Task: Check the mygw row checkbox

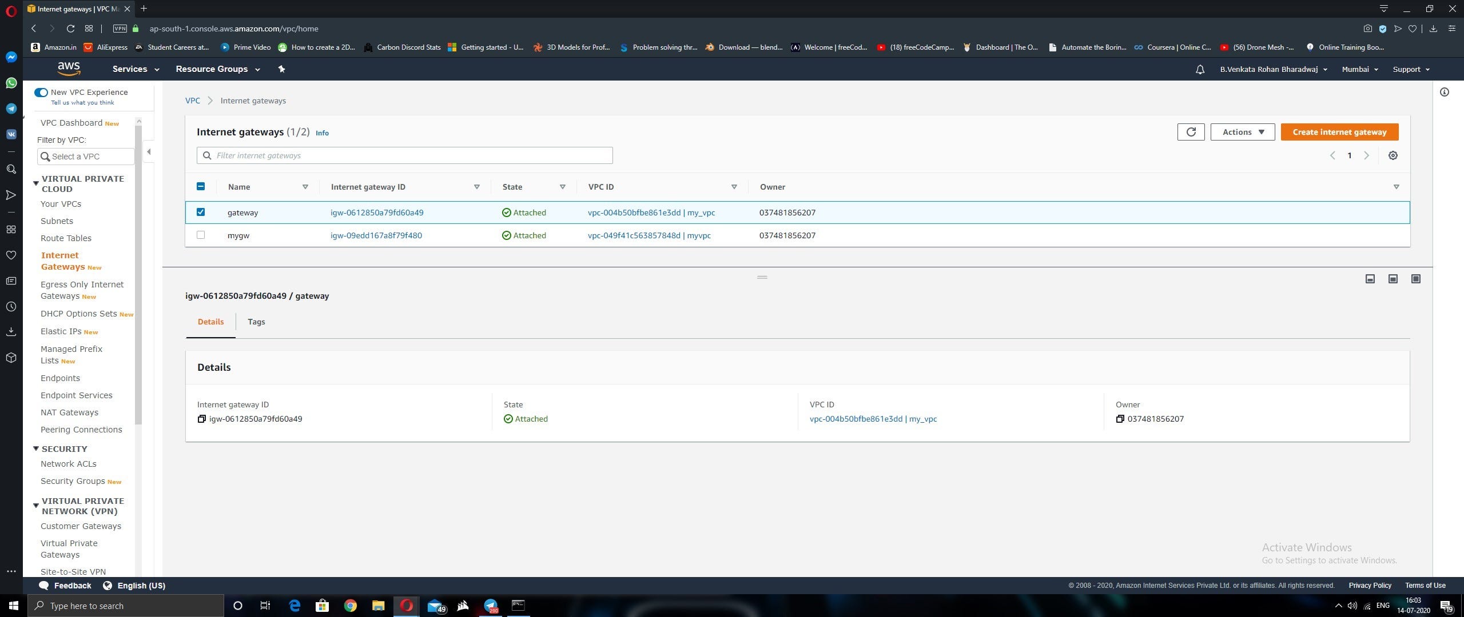Action: coord(201,235)
